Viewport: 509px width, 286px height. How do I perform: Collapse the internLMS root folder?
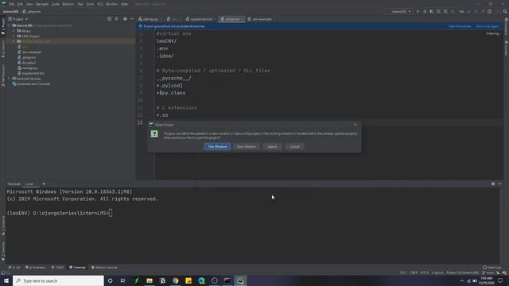(10, 25)
